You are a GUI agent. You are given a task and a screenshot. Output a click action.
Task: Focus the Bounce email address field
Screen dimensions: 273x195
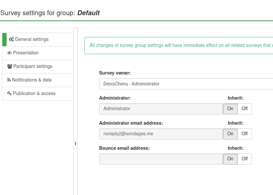[161, 159]
